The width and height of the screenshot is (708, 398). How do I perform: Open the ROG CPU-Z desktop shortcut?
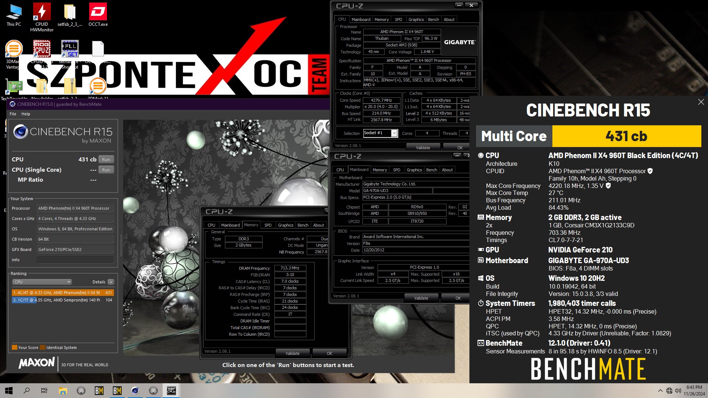42,49
